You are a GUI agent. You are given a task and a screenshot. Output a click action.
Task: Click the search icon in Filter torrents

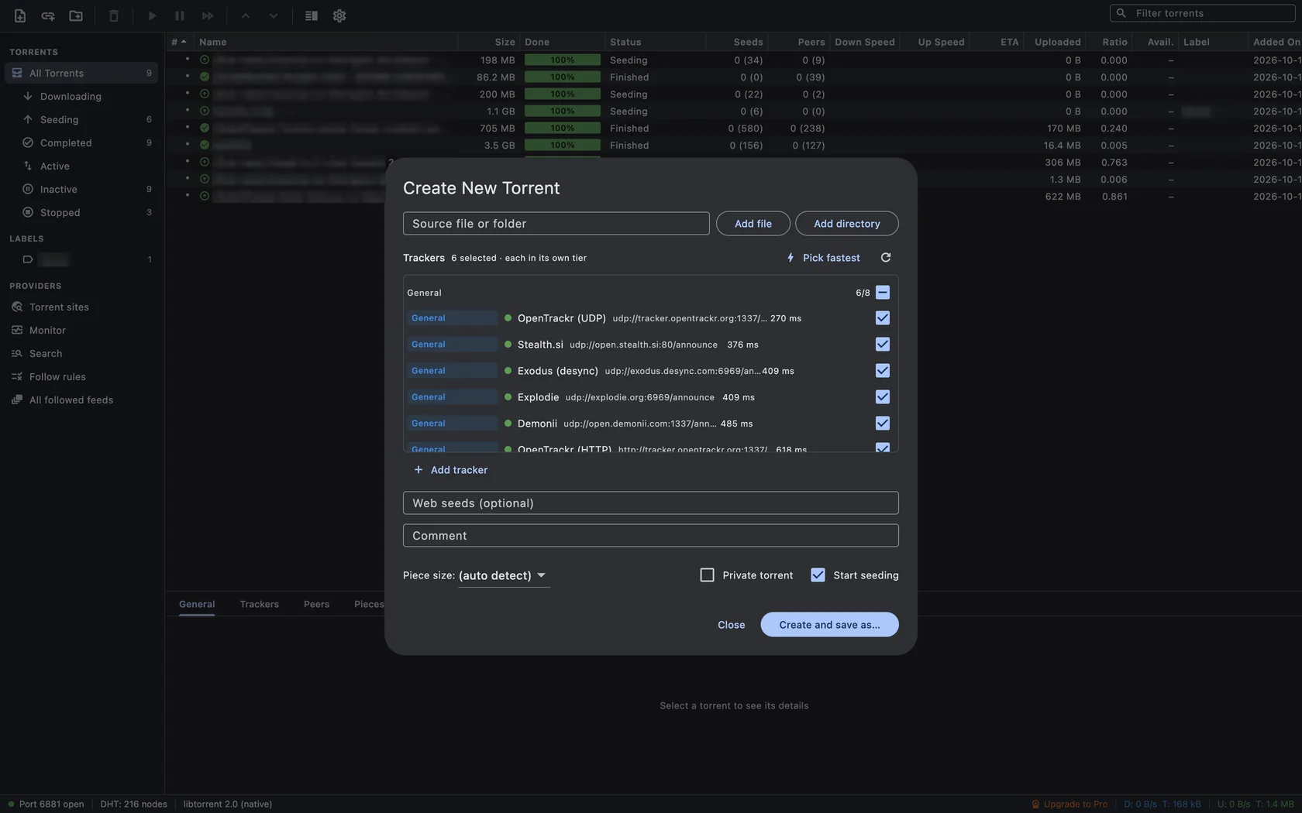pyautogui.click(x=1121, y=13)
